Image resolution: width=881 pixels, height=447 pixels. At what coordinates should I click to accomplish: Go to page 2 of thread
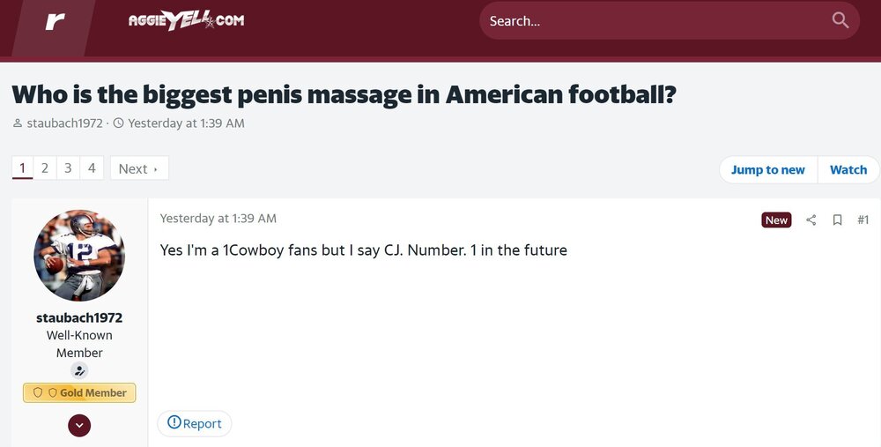45,168
